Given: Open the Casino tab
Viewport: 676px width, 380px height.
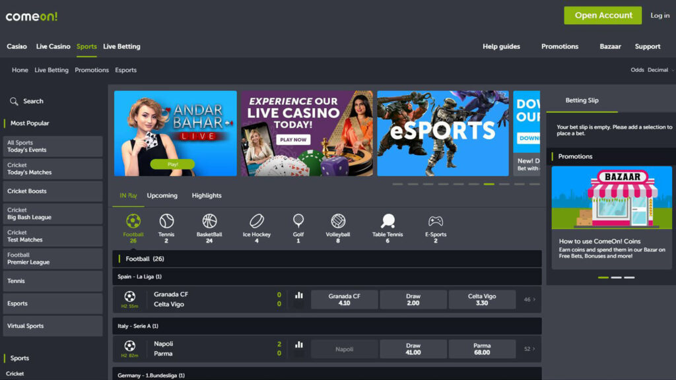Looking at the screenshot, I should click(17, 47).
